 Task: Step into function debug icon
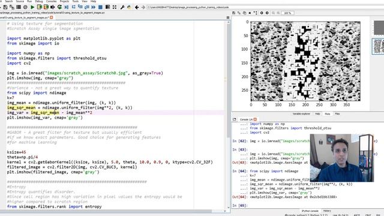80,7
